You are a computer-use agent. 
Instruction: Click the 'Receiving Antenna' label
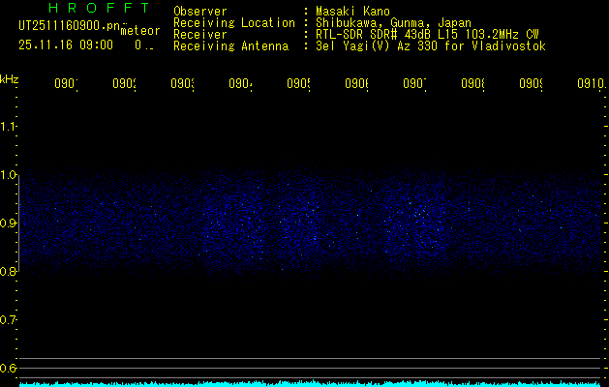pyautogui.click(x=230, y=46)
